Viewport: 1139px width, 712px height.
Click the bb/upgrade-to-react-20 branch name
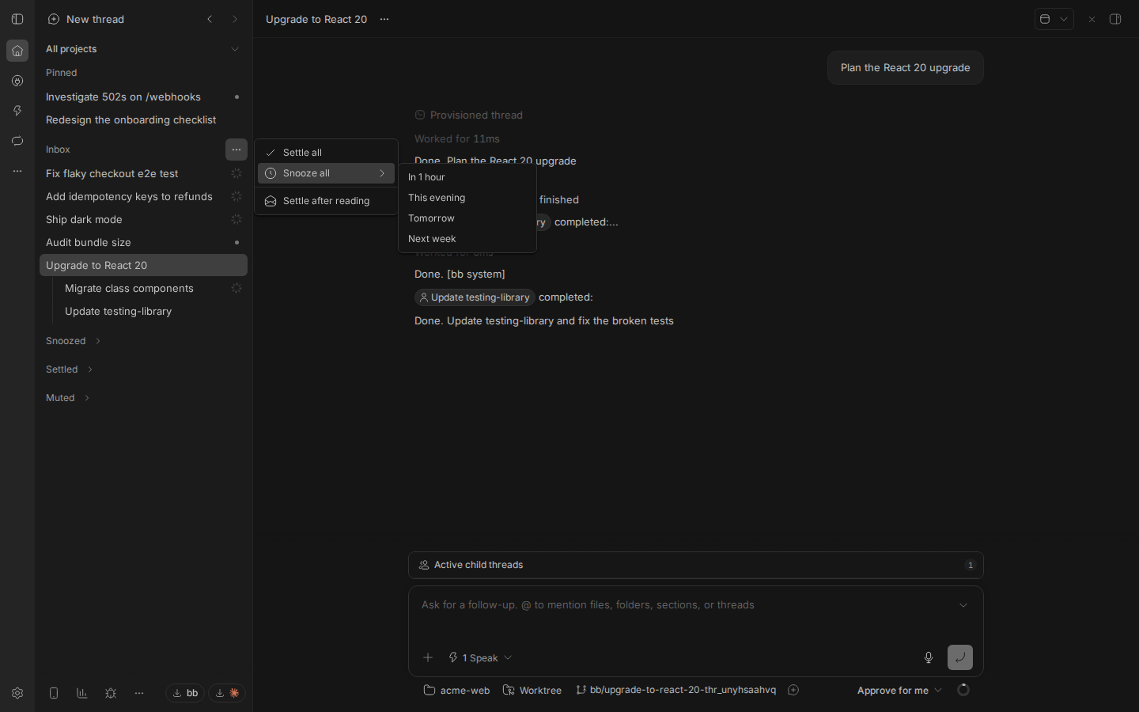(675, 690)
